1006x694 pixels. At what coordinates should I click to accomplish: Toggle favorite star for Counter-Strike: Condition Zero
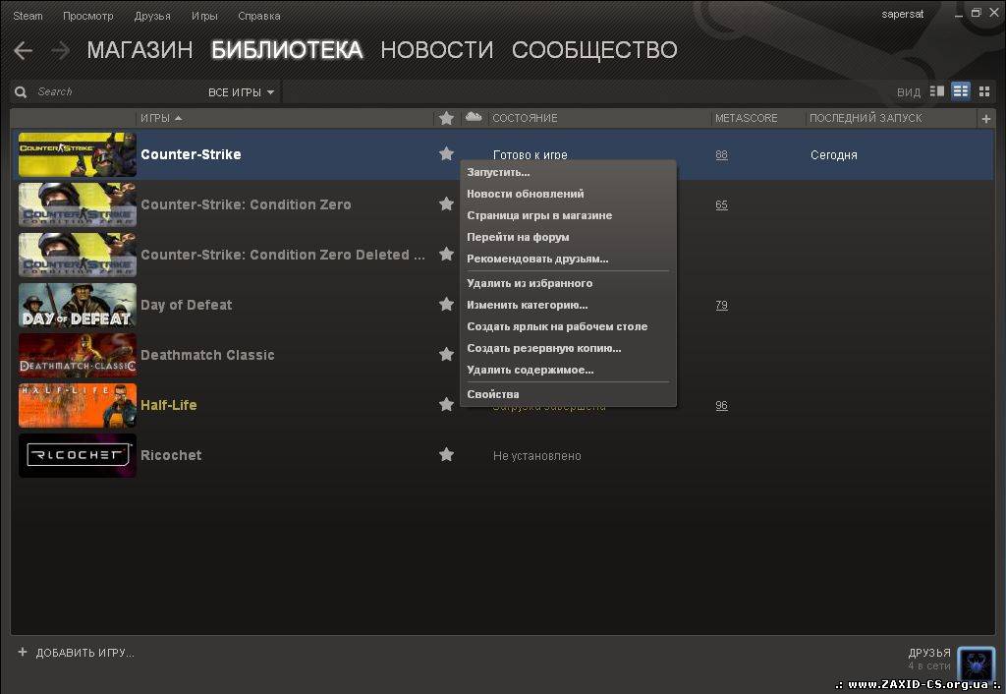pyautogui.click(x=447, y=203)
